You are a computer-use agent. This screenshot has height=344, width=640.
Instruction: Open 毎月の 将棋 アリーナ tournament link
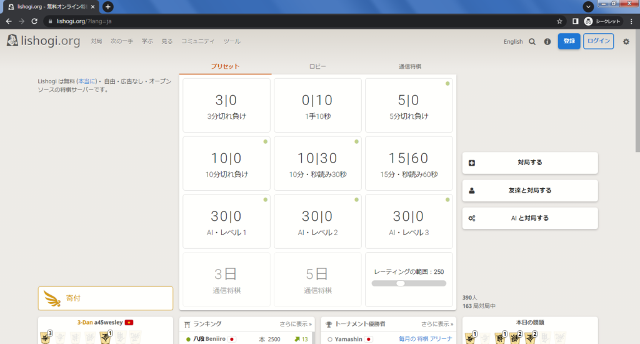click(x=425, y=339)
